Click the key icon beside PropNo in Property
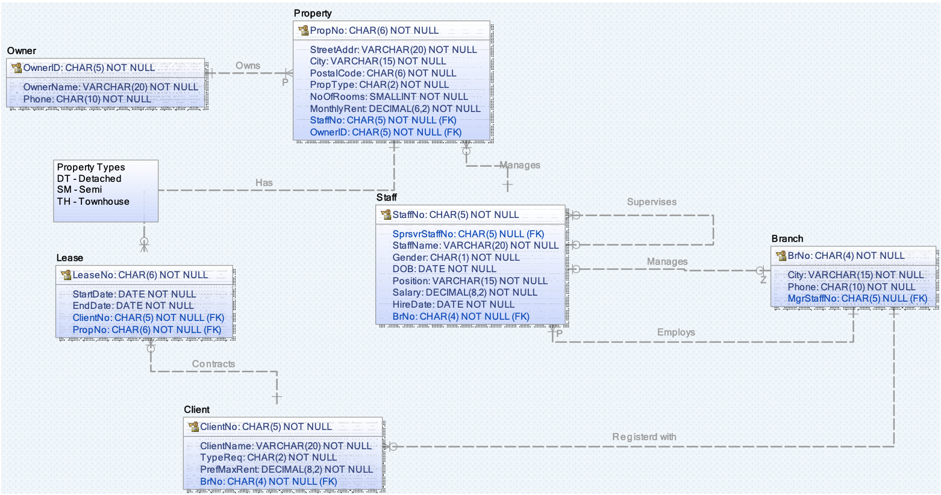Viewport: 941px width, 495px height. [x=302, y=30]
